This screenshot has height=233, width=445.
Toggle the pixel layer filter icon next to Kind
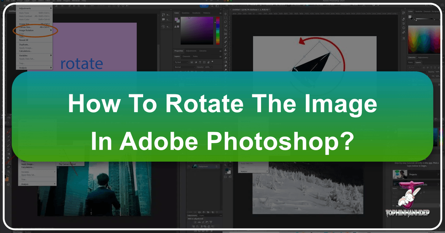[191, 62]
